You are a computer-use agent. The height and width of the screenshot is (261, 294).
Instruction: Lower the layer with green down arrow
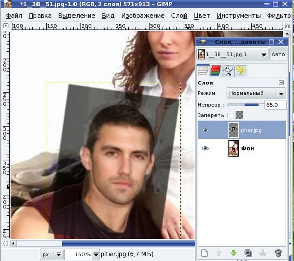coord(234,253)
